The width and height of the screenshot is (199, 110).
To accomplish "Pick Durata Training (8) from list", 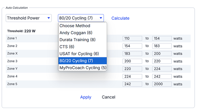I will [x=82, y=40].
